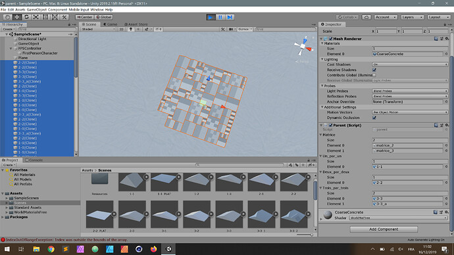Toggle the Dynamic Occlusion checkbox
The image size is (454, 255).
coord(374,118)
